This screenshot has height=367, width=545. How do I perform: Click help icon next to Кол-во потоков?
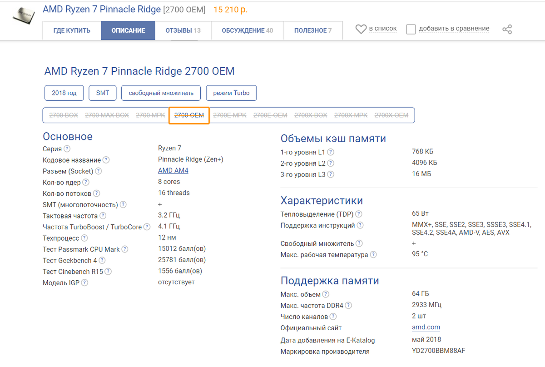tap(96, 193)
